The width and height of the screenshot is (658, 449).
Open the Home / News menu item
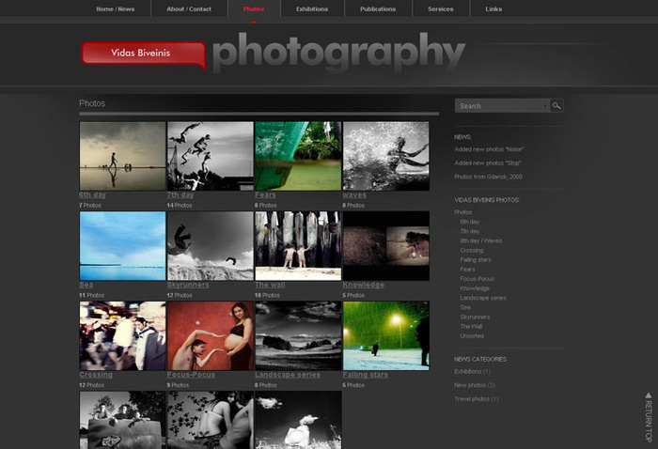(x=115, y=9)
